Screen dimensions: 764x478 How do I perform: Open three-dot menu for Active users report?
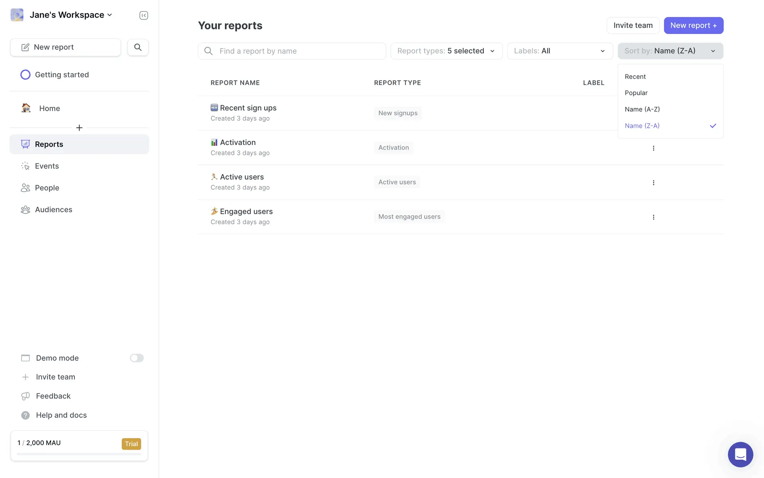(653, 183)
